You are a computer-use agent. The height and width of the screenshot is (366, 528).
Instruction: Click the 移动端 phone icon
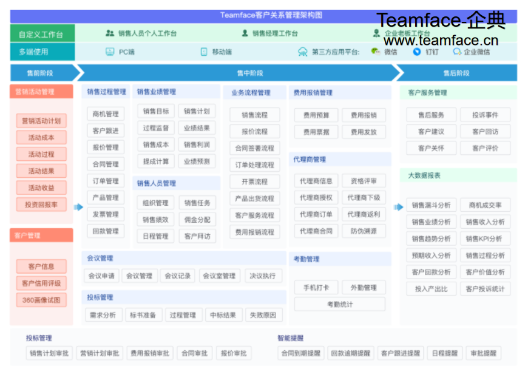pos(204,52)
